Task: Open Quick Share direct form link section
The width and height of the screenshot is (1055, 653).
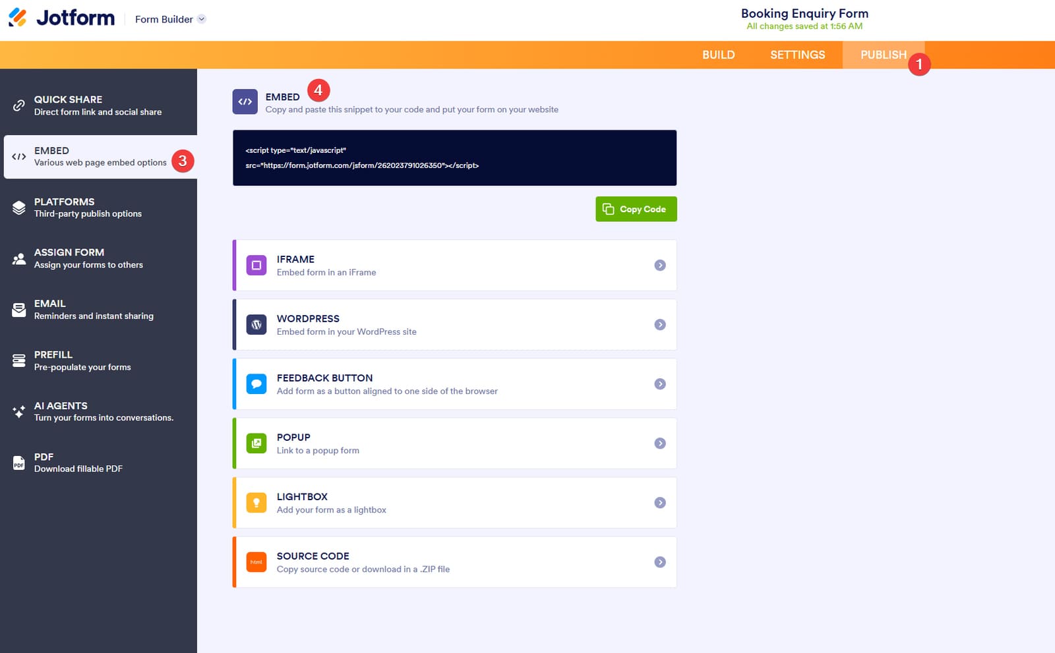Action: coord(98,105)
